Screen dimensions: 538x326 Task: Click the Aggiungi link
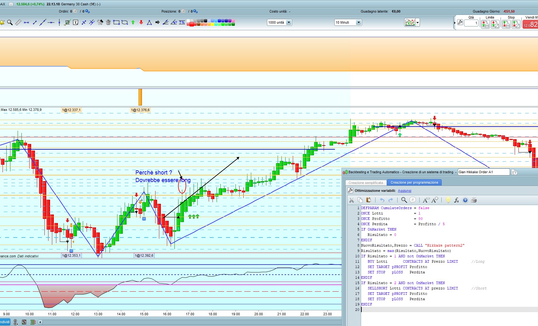coord(405,191)
